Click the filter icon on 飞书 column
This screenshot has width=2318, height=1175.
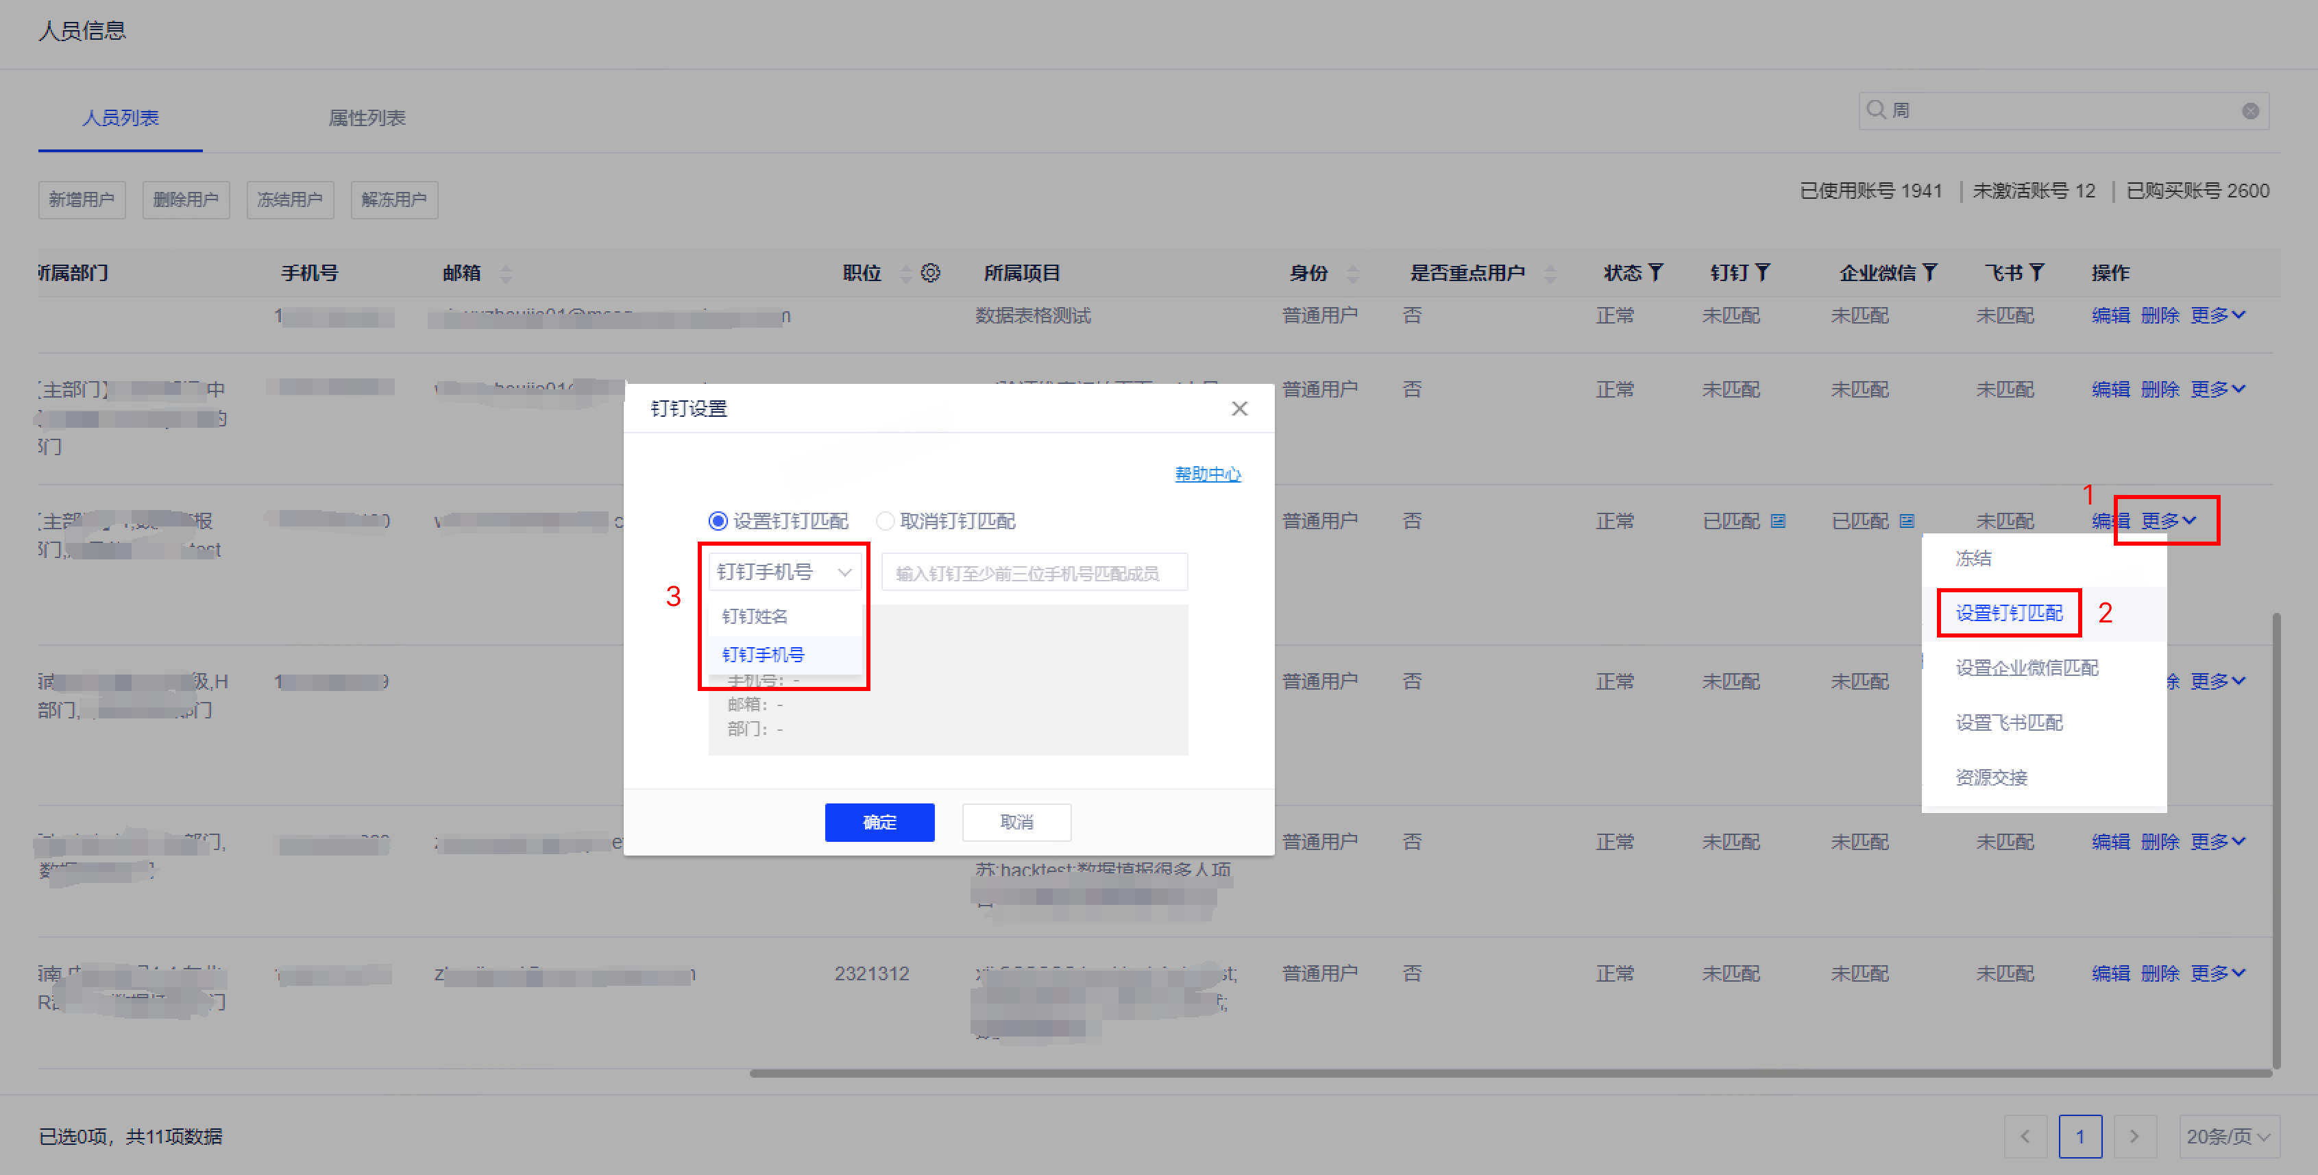click(x=2037, y=271)
